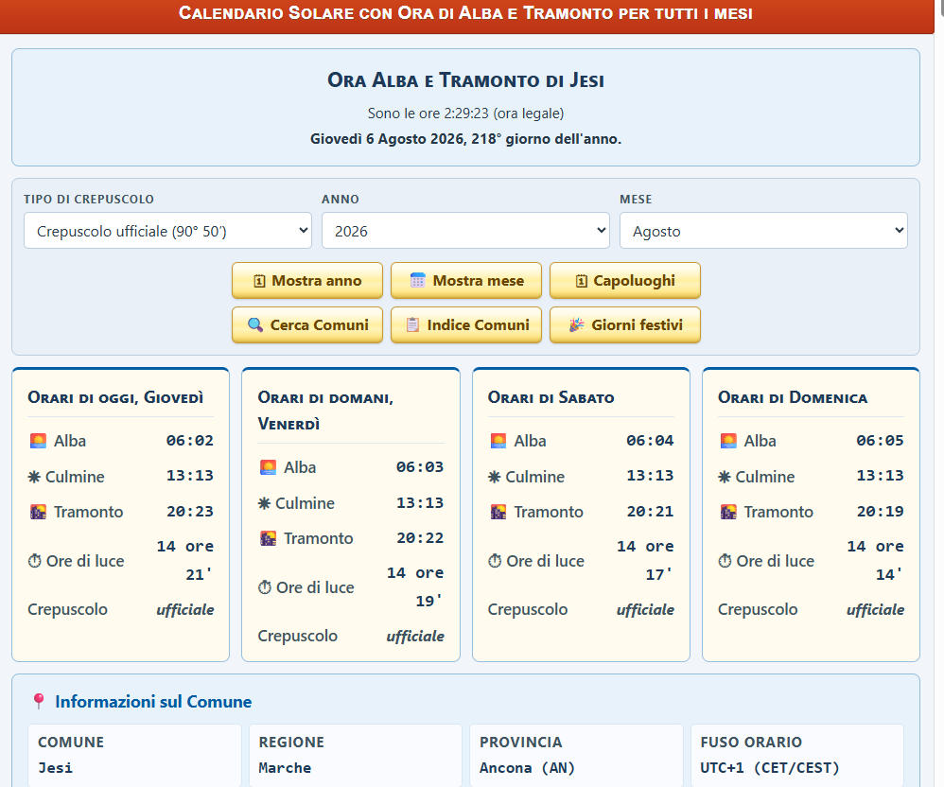Click the calendar icon in Capoluoghi

coord(582,281)
